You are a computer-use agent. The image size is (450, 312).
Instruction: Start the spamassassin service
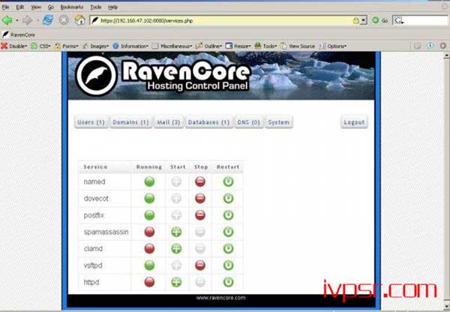[176, 232]
